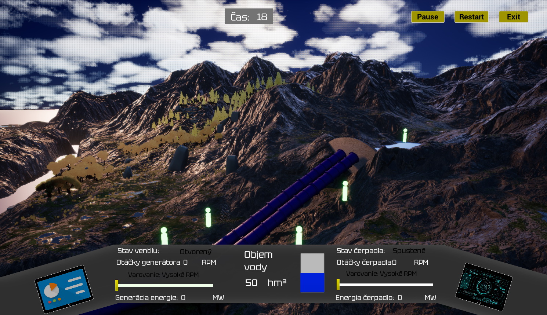Select glowing marker at the pipe tunnel entrance
This screenshot has width=547, height=315.
(x=345, y=191)
